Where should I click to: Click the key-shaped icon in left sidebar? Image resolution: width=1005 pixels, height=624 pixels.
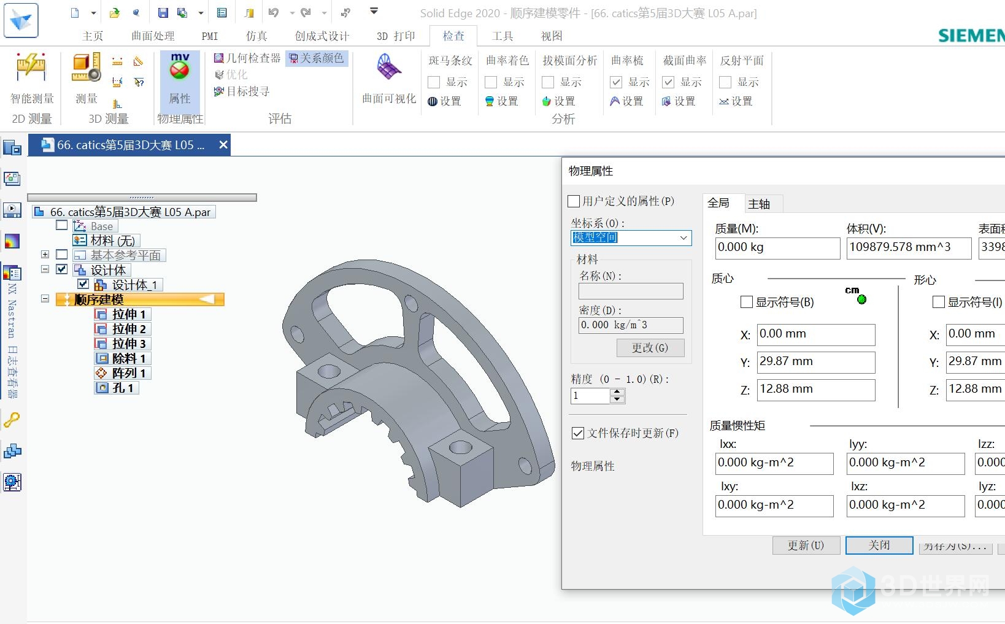coord(12,420)
